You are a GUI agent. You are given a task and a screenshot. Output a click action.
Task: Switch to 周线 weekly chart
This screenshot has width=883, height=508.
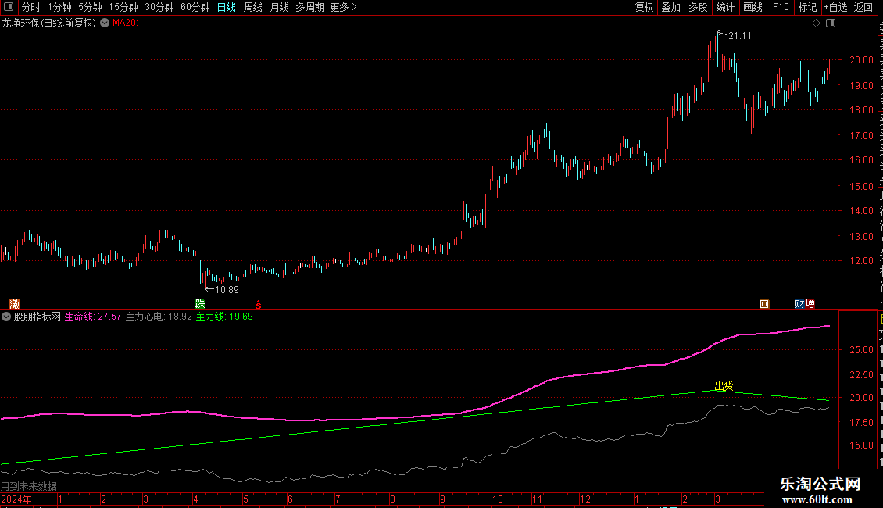(x=253, y=7)
